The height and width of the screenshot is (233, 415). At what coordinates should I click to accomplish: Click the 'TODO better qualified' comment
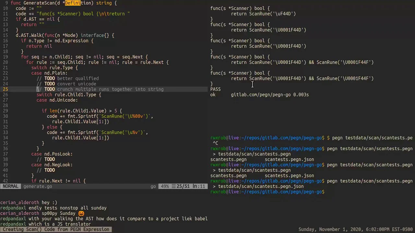coord(71,78)
